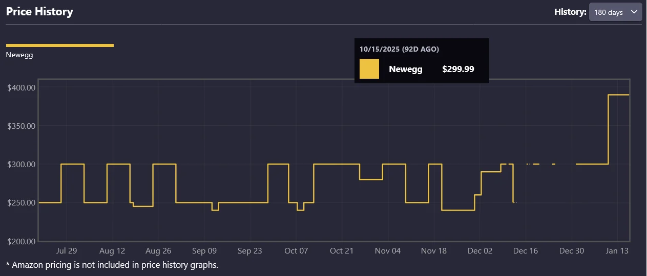Click the Jan 13 x-axis label
The height and width of the screenshot is (276, 647).
click(x=617, y=251)
